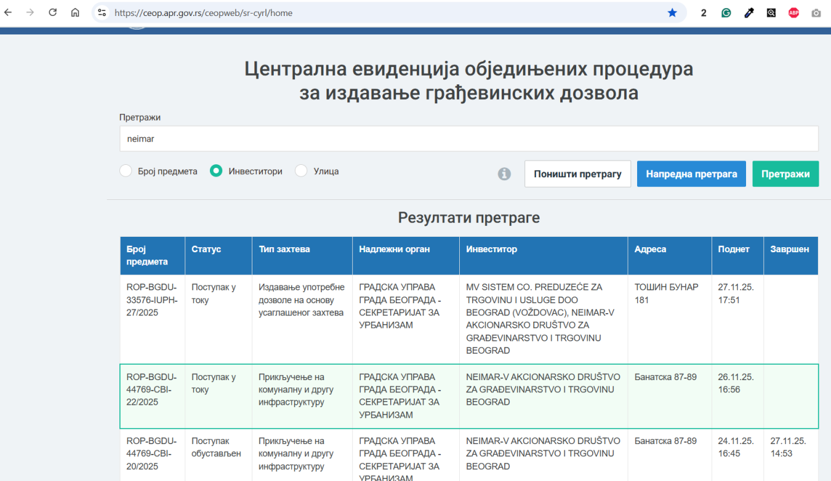The width and height of the screenshot is (831, 481).
Task: Select the Инвеститори radio button
Action: pyautogui.click(x=215, y=171)
